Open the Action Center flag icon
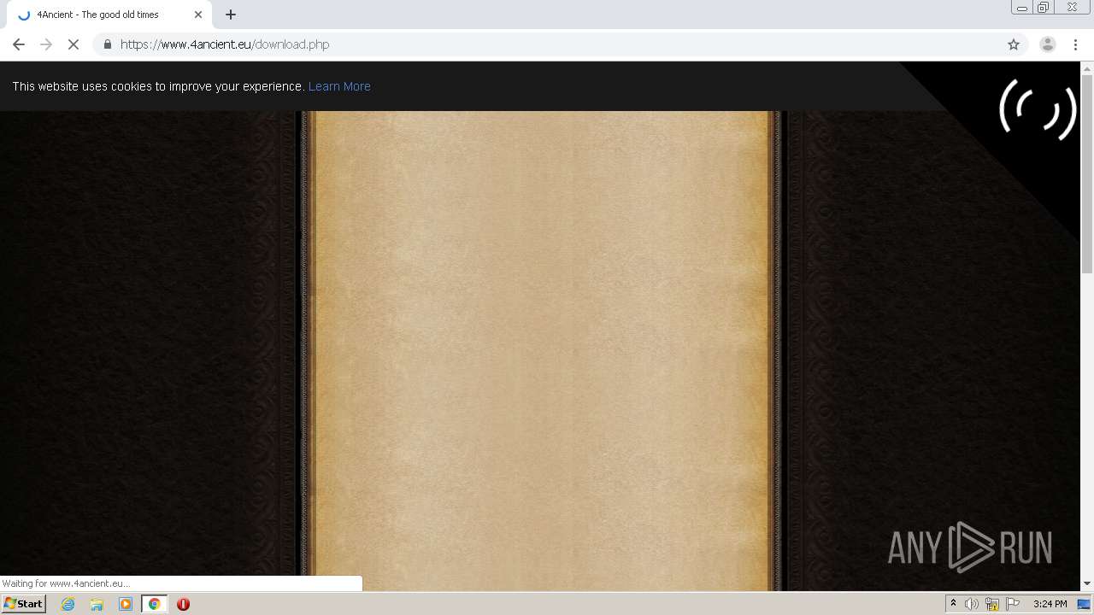This screenshot has width=1094, height=615. pyautogui.click(x=1013, y=604)
